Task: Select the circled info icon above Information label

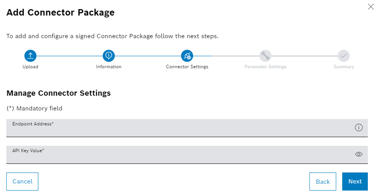Action: click(x=108, y=56)
